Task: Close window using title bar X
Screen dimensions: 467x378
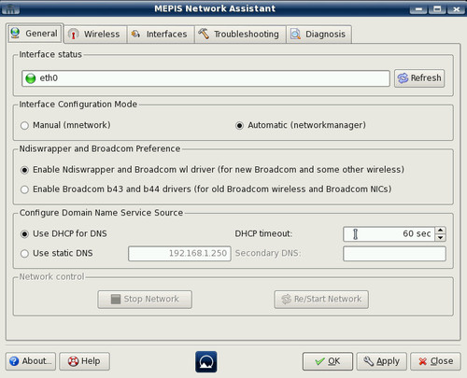Action: (x=456, y=9)
